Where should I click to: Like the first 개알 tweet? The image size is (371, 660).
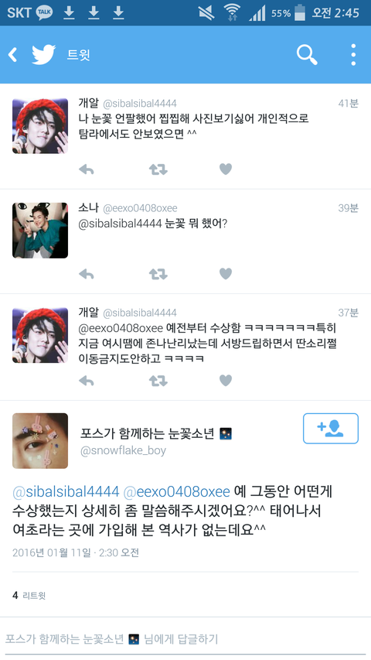(226, 169)
